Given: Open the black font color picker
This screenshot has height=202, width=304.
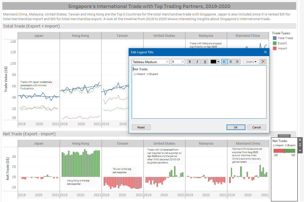Looking at the screenshot, I should coord(215,62).
